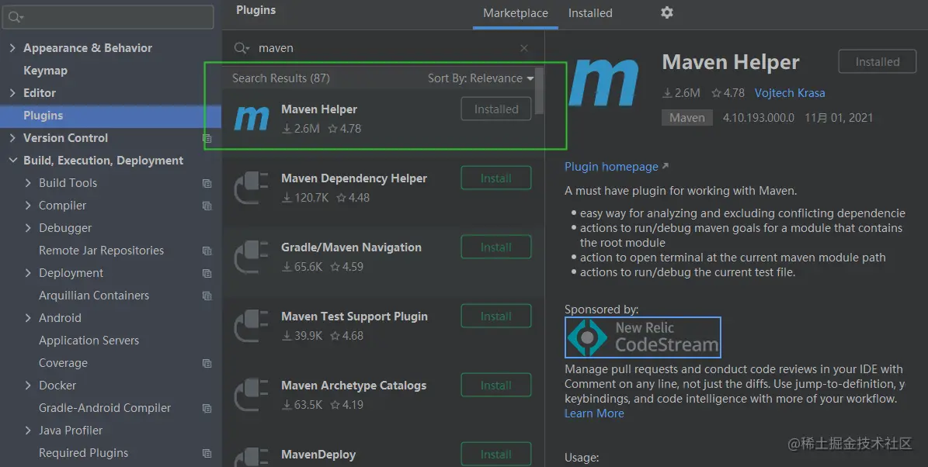Screen dimensions: 928x467
Task: Click the Maven Test Support Plugin icon
Action: click(252, 327)
